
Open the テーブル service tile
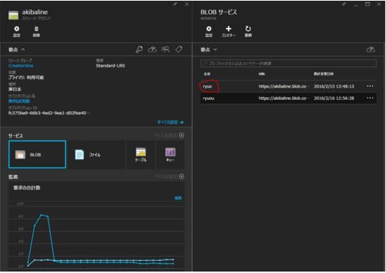[140, 154]
